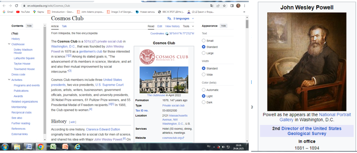Switch to the Talk tab
Screen dimensions: 357x153
click(x=64, y=26)
